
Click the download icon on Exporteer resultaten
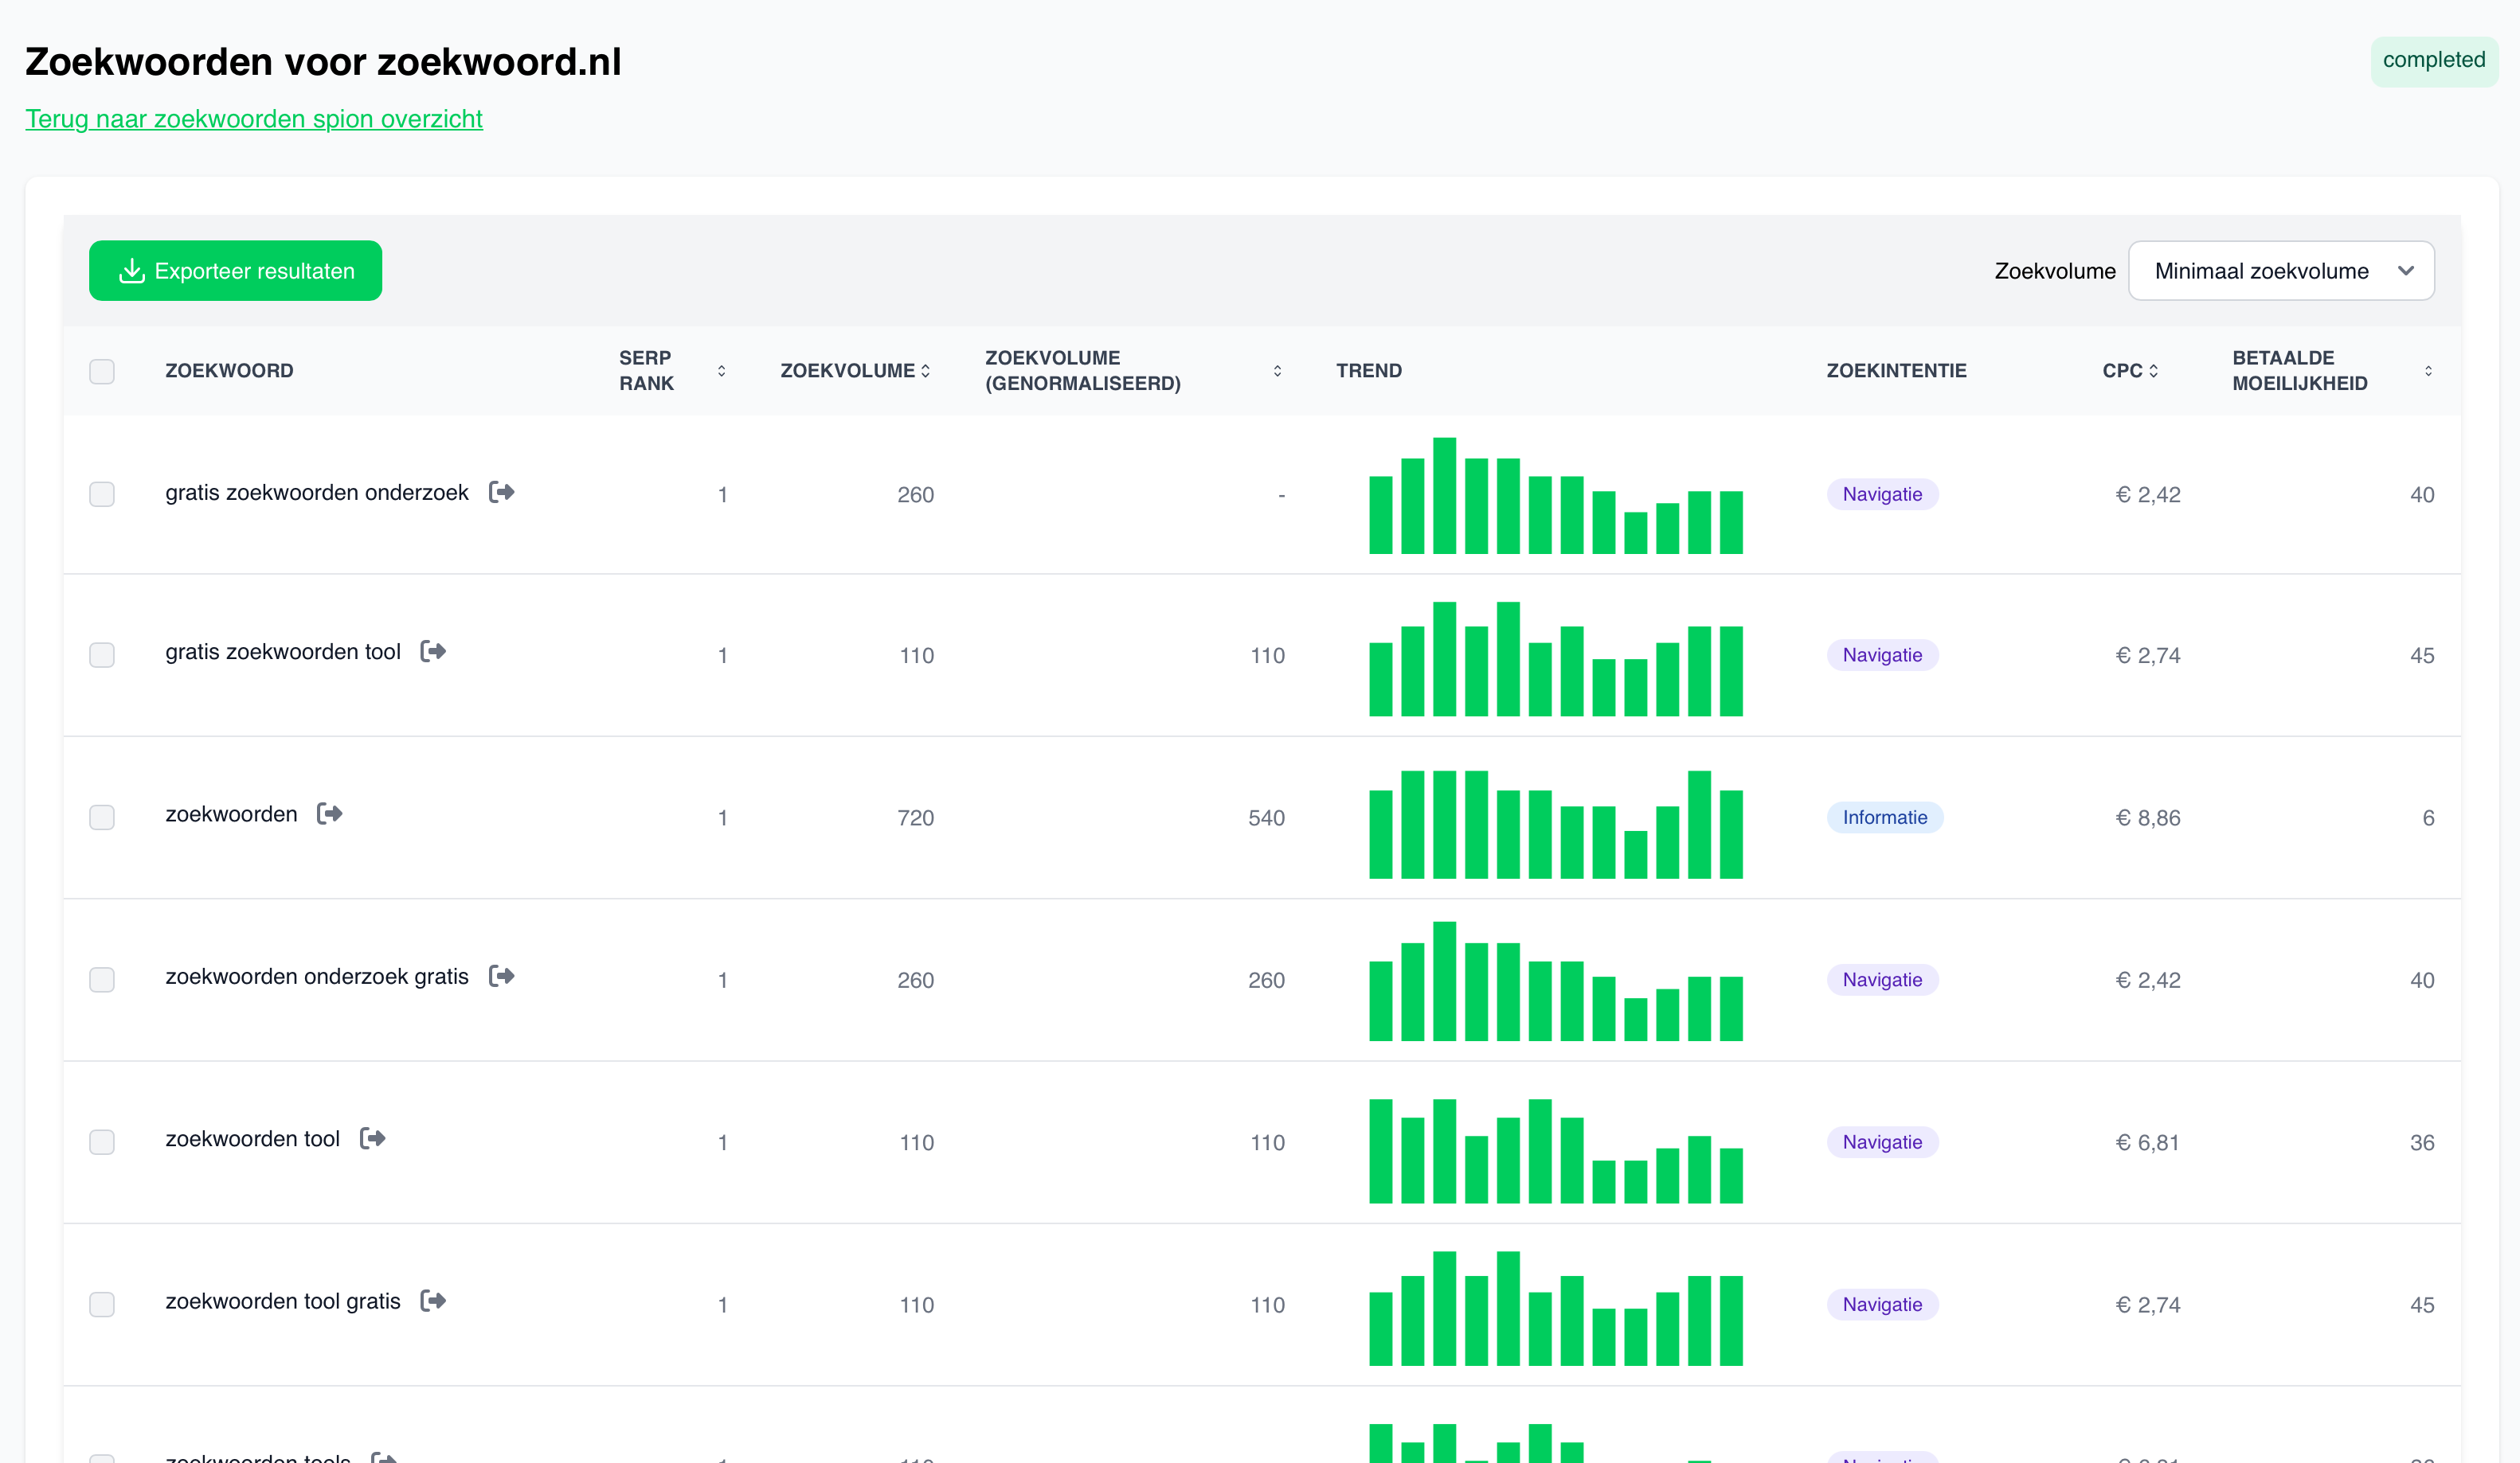pos(131,270)
